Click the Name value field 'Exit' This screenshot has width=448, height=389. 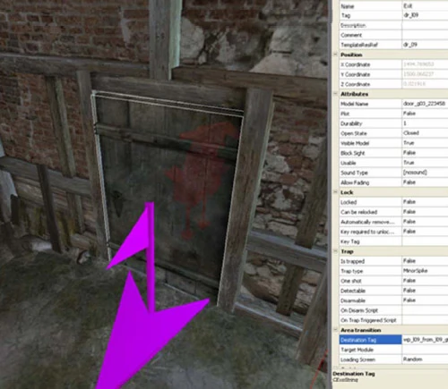[x=425, y=6]
